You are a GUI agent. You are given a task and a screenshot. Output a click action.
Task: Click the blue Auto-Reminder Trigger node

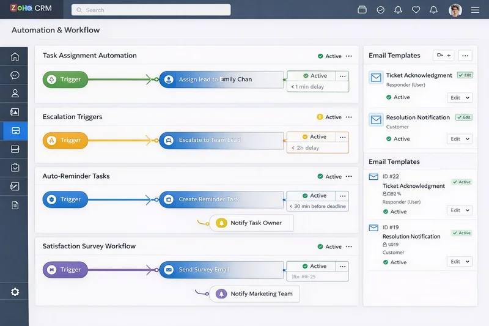click(x=65, y=199)
